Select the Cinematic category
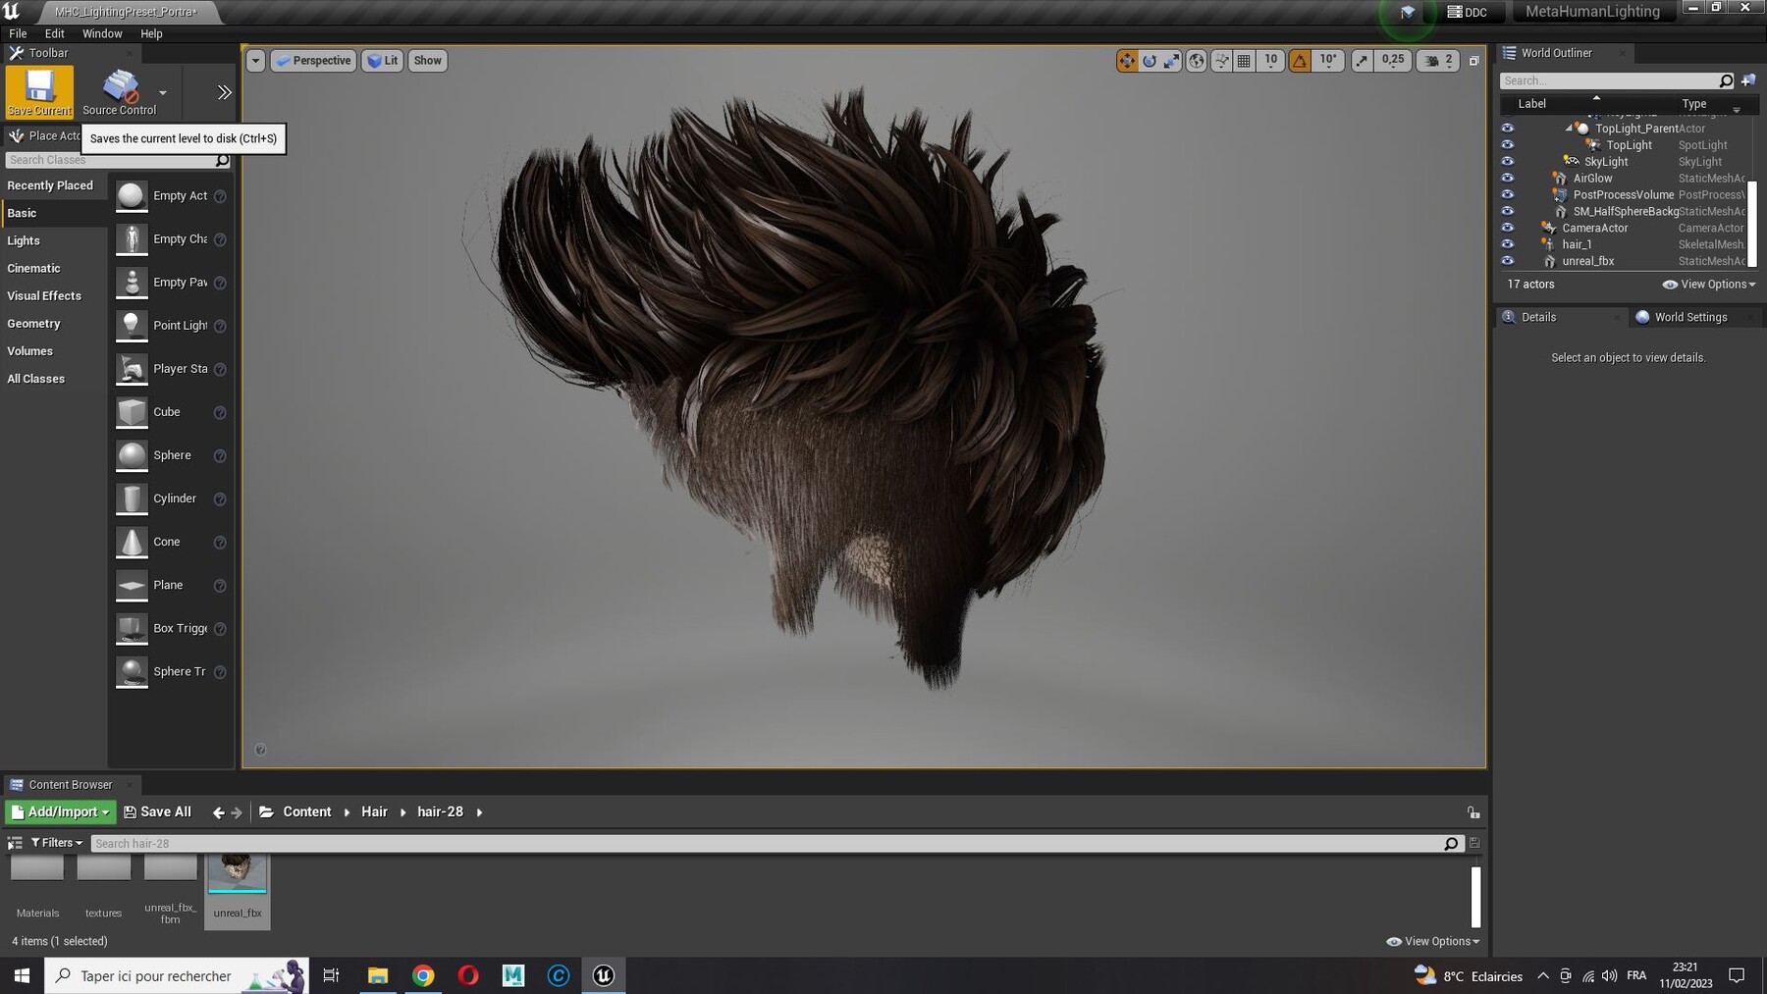 (53, 268)
